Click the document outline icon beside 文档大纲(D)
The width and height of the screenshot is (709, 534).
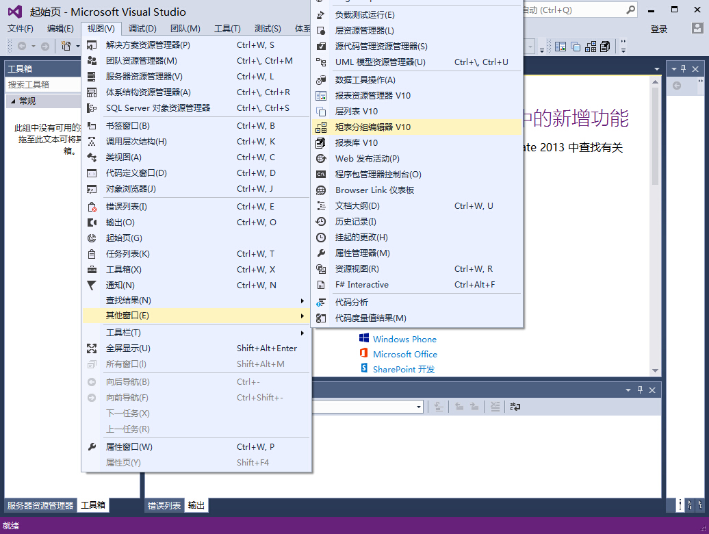coord(321,206)
